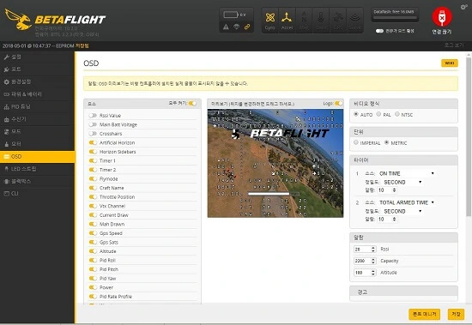
Task: Select the highlighted OSD sidebar tab
Action: pyautogui.click(x=37, y=156)
